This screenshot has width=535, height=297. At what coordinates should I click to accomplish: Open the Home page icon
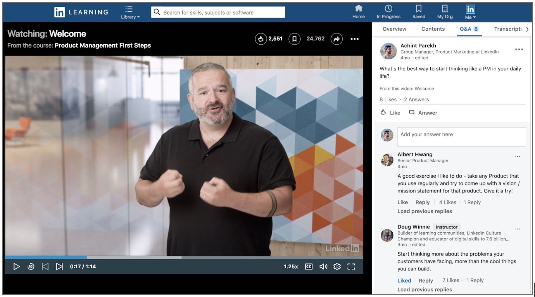click(x=358, y=12)
